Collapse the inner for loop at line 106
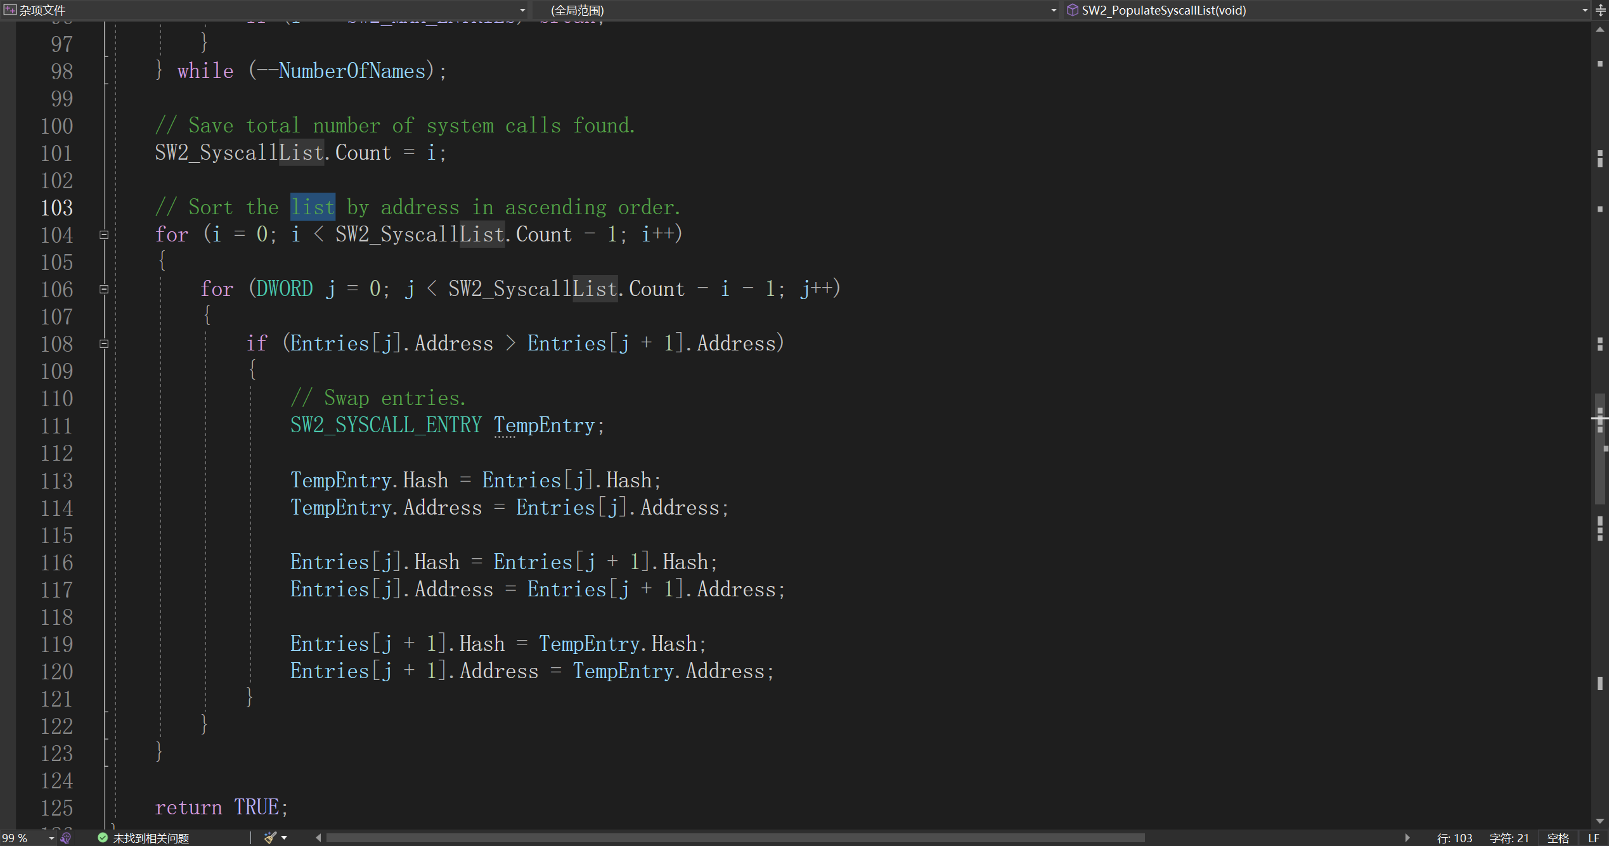This screenshot has width=1609, height=846. click(x=104, y=289)
